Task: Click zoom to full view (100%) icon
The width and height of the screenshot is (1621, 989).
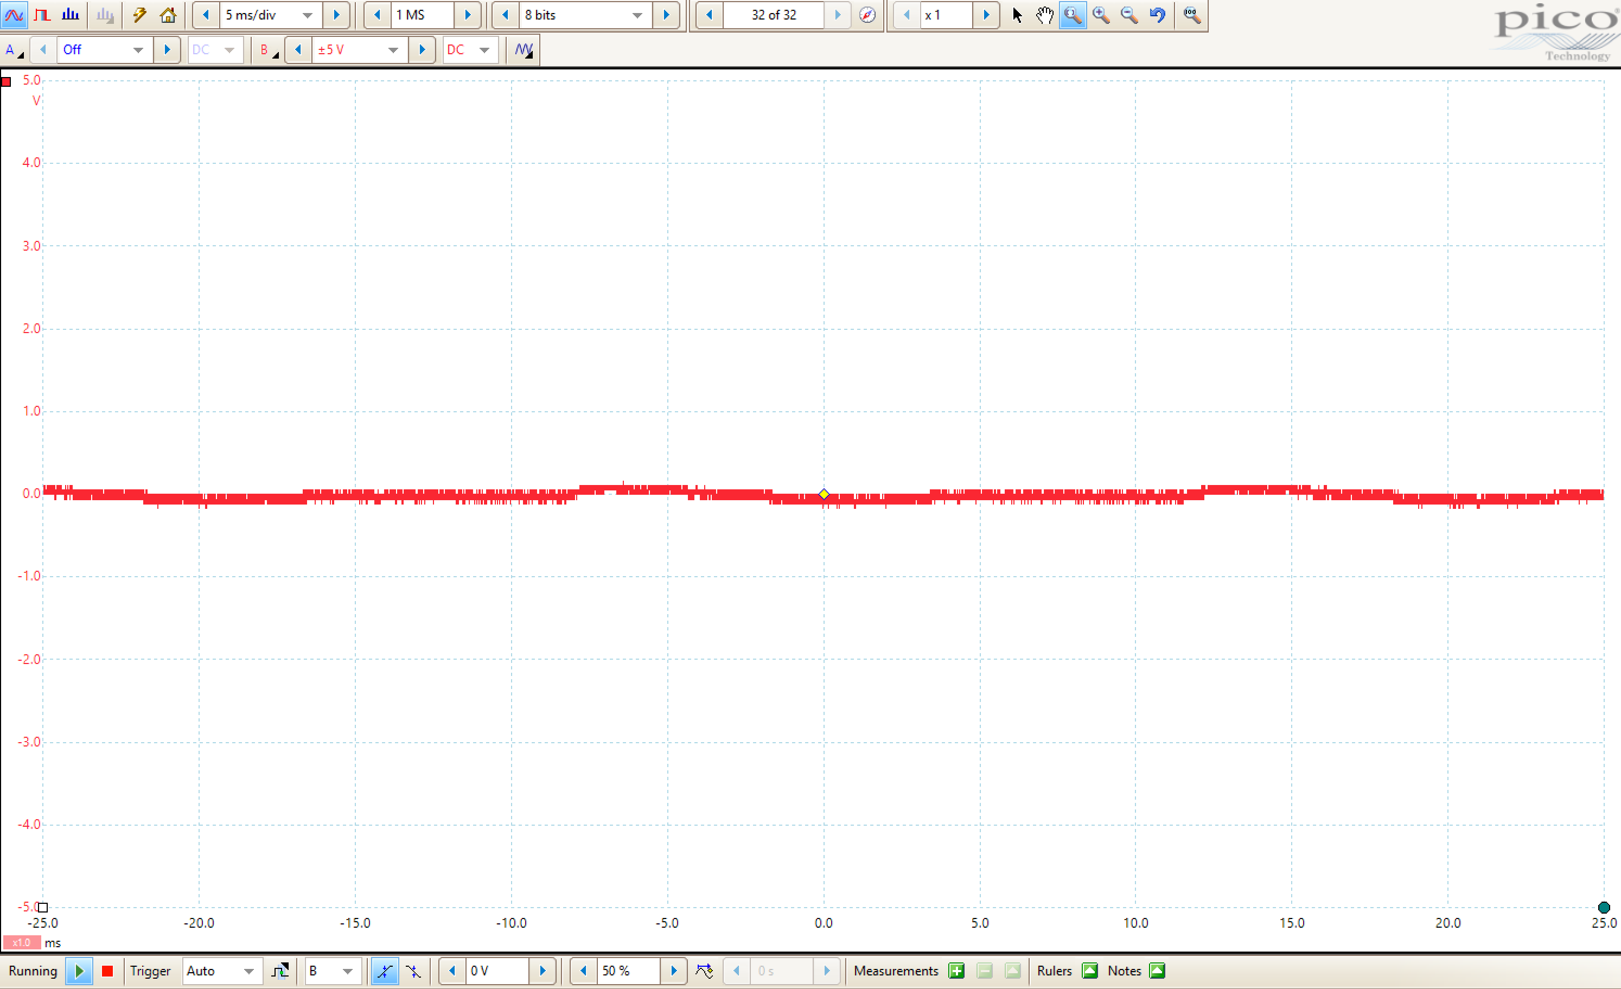Action: point(1191,15)
